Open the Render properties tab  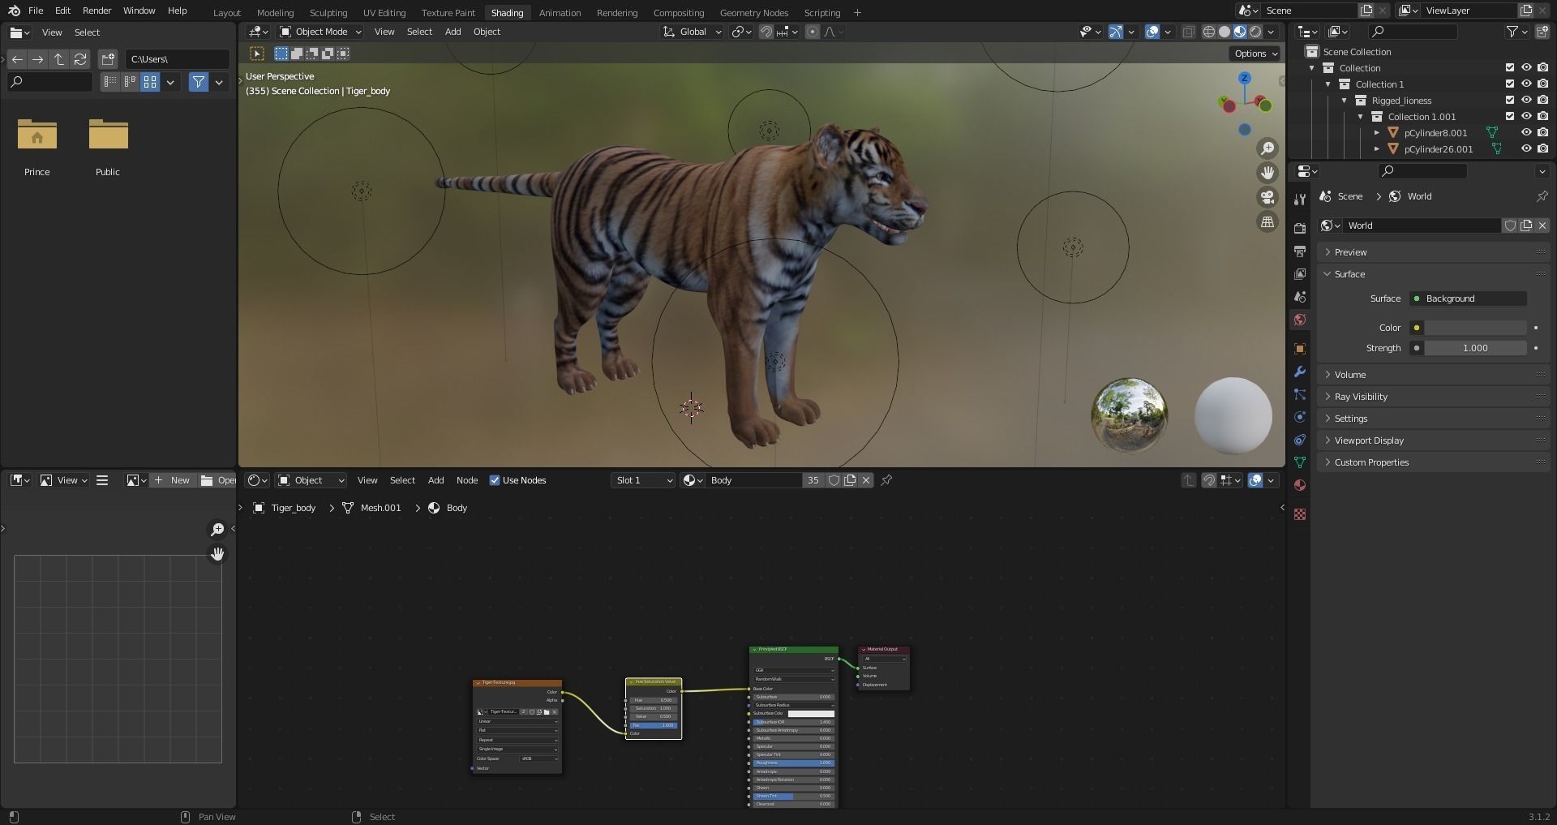click(1300, 228)
